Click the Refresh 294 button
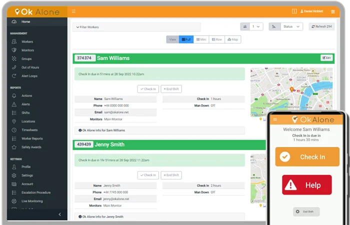This screenshot has width=350, height=225. click(x=321, y=26)
